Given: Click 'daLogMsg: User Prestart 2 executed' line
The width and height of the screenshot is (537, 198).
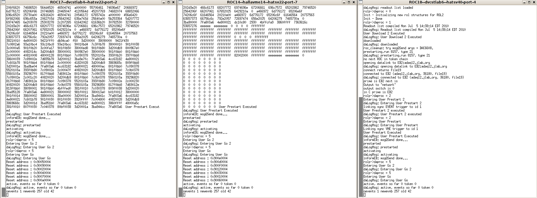Looking at the screenshot, I should (392, 114).
